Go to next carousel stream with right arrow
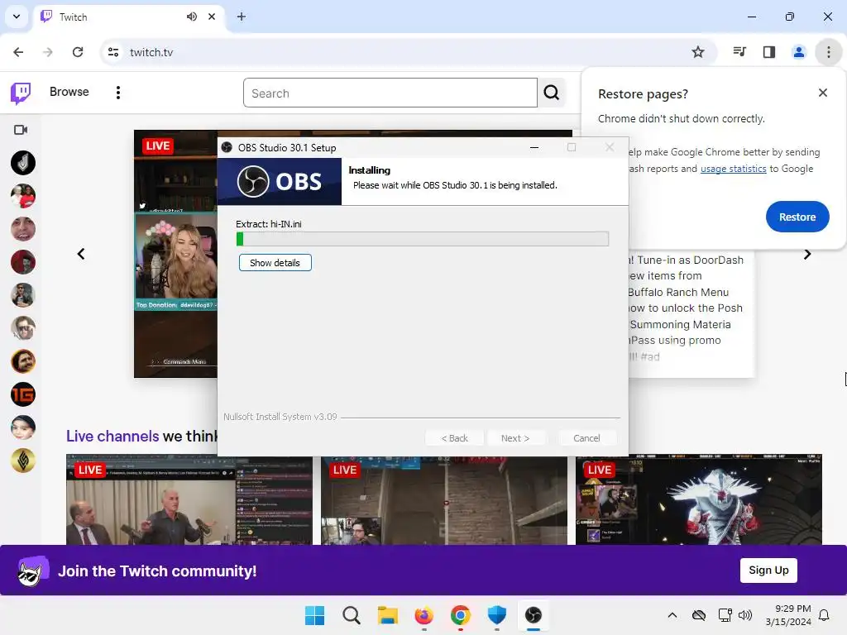 (x=807, y=254)
